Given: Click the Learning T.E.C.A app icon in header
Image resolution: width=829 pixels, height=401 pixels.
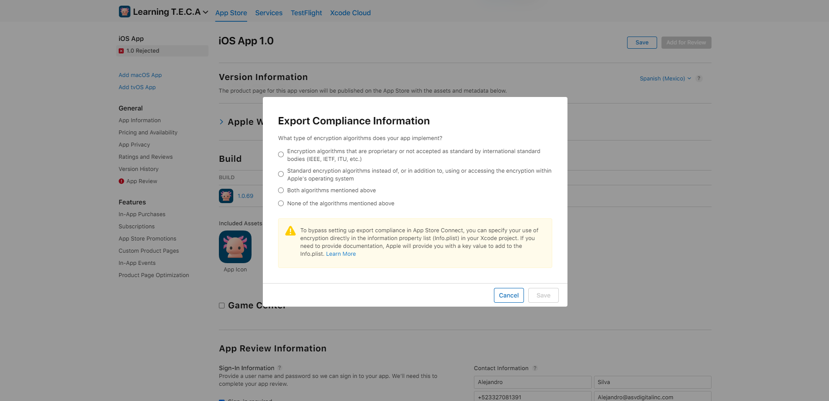Looking at the screenshot, I should 124,12.
